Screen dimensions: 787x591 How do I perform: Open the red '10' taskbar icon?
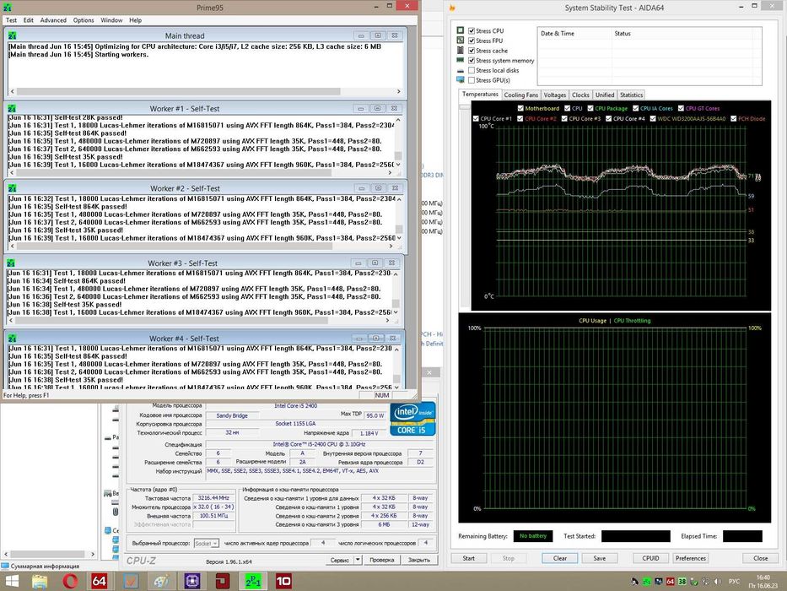point(283,582)
